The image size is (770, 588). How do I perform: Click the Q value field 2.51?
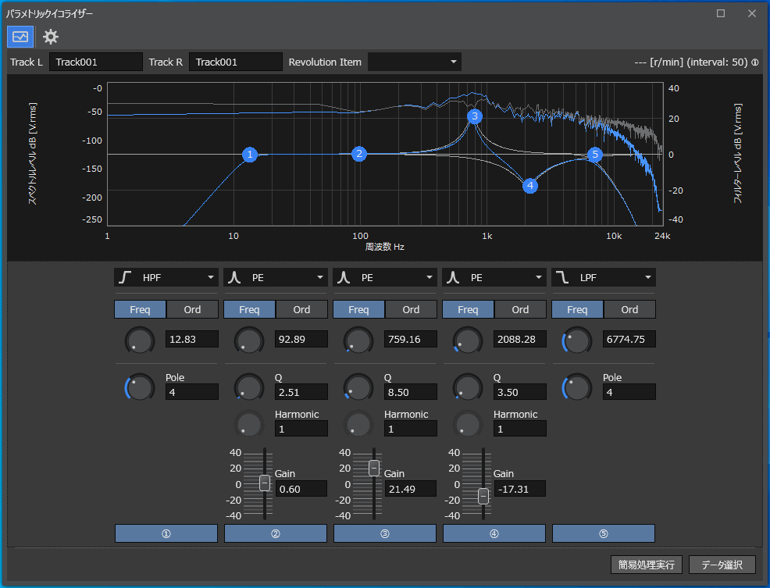point(301,392)
